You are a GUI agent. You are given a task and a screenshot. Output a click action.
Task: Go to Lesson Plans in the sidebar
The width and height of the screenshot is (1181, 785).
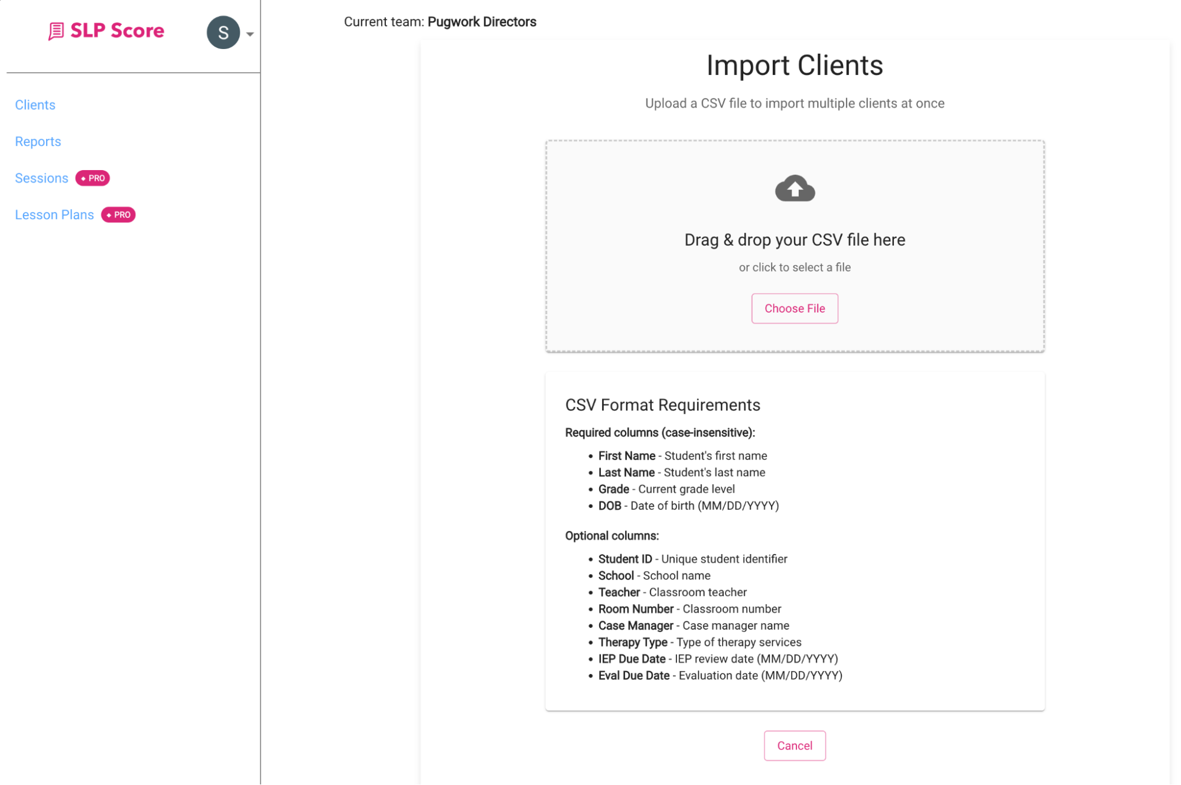pos(54,214)
